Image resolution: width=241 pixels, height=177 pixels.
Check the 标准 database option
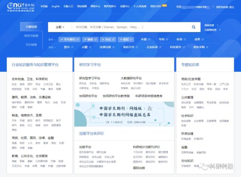pos(179,39)
